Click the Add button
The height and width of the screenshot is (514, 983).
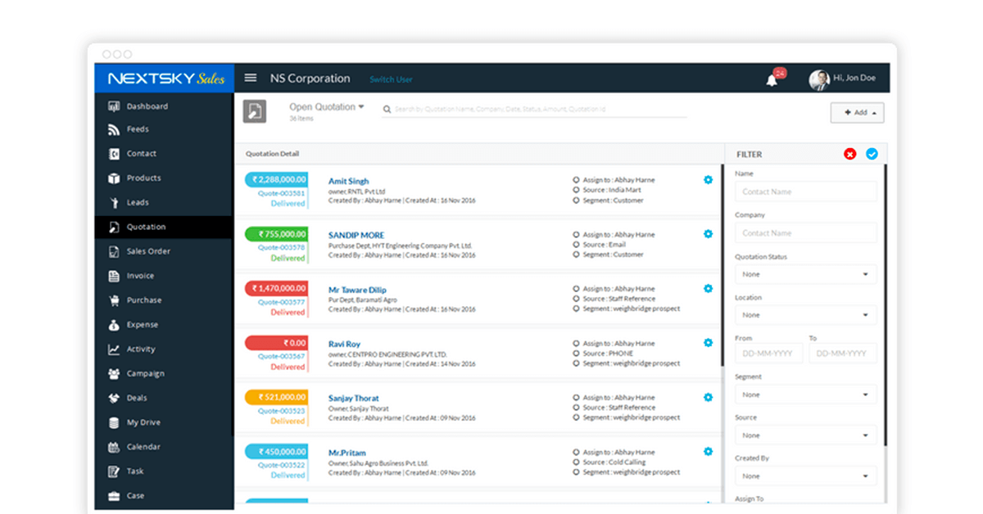coord(857,113)
